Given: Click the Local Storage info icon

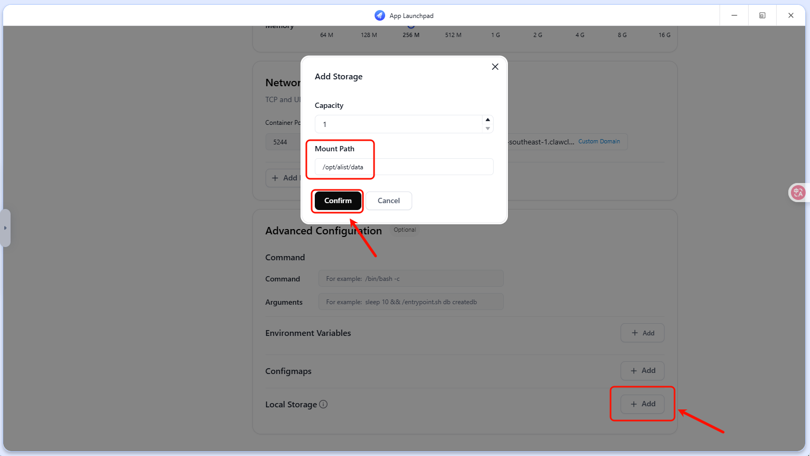Looking at the screenshot, I should (323, 404).
